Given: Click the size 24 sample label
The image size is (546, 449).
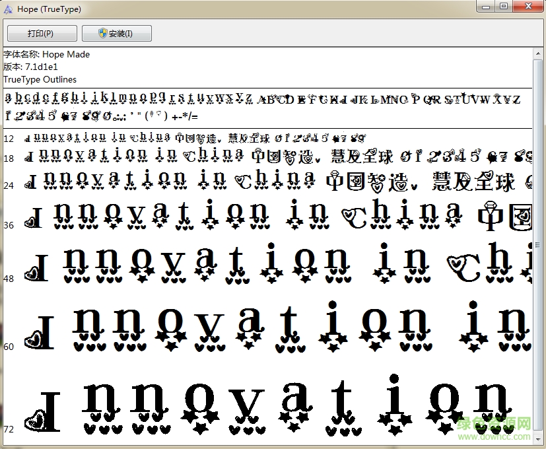Looking at the screenshot, I should [9, 186].
